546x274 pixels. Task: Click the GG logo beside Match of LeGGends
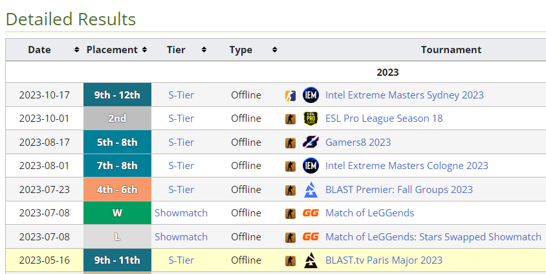(x=311, y=213)
